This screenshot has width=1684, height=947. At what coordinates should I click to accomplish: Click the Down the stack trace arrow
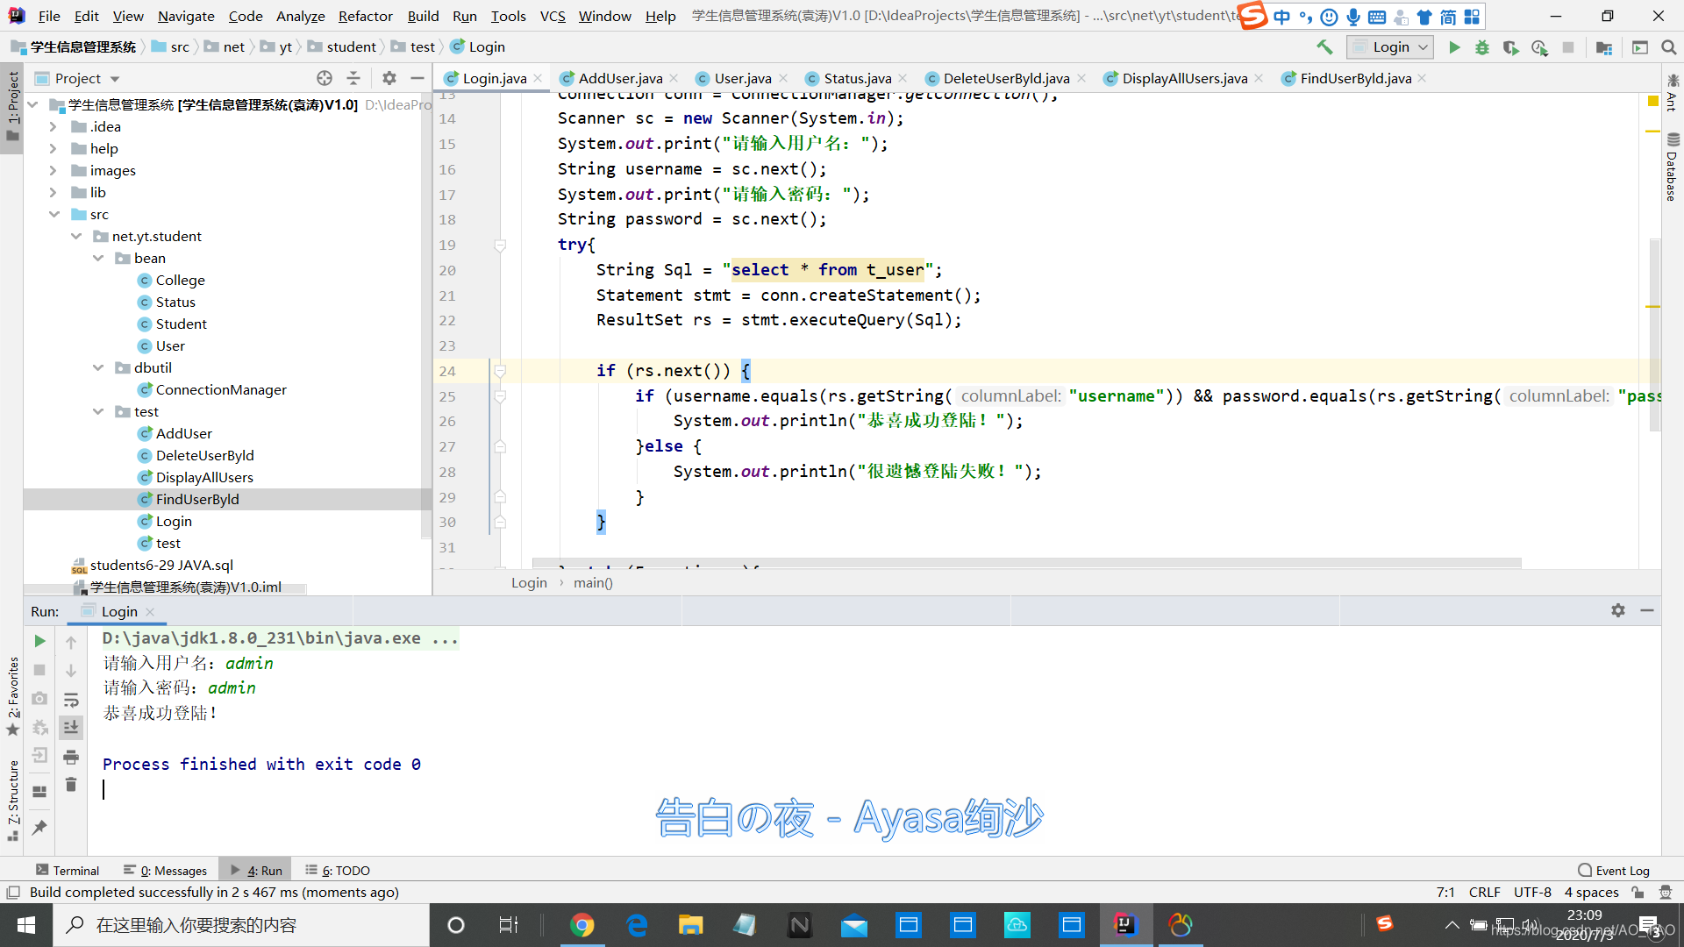(x=71, y=670)
